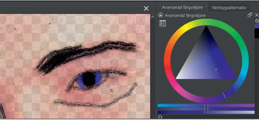Image resolution: width=259 pixels, height=120 pixels.
Task: Select the white corner of the color triangle
Action: tap(177, 78)
